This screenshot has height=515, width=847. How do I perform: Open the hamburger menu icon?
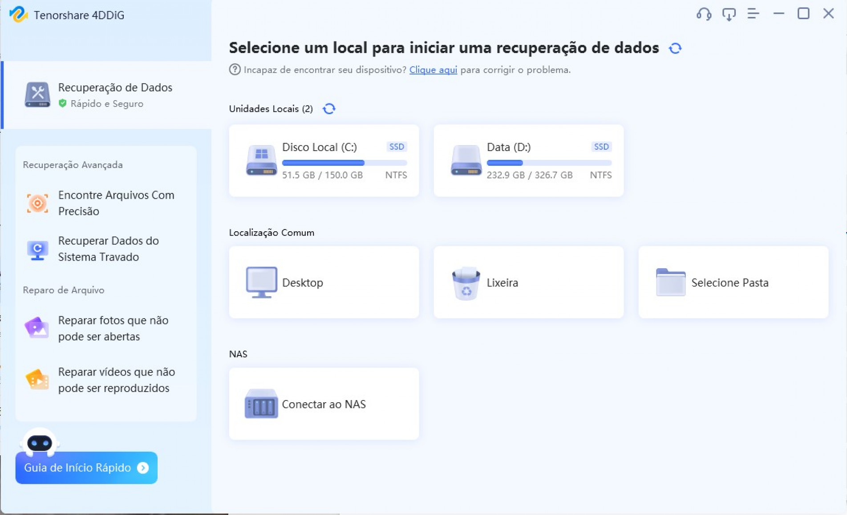pyautogui.click(x=753, y=14)
